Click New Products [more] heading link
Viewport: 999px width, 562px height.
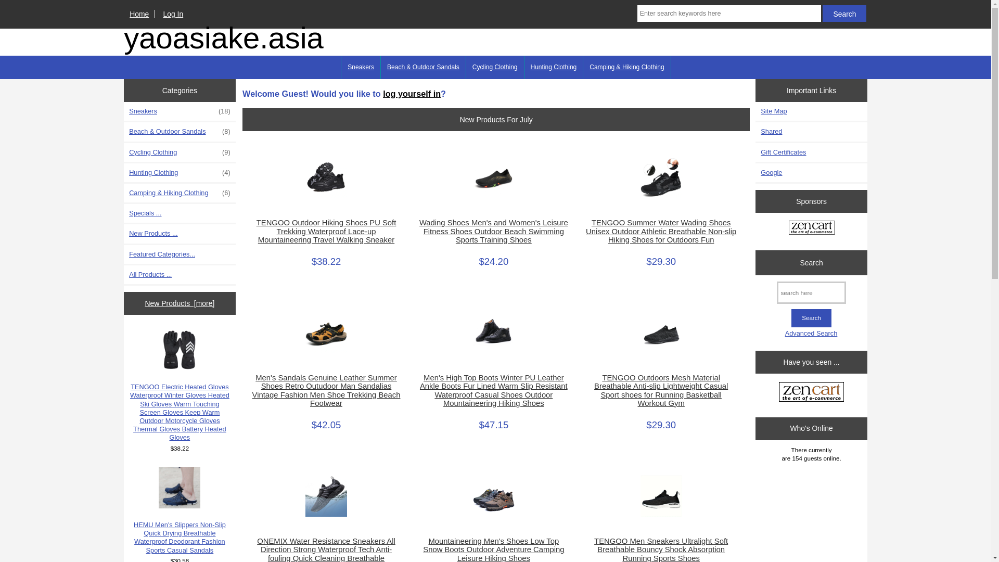click(x=180, y=303)
